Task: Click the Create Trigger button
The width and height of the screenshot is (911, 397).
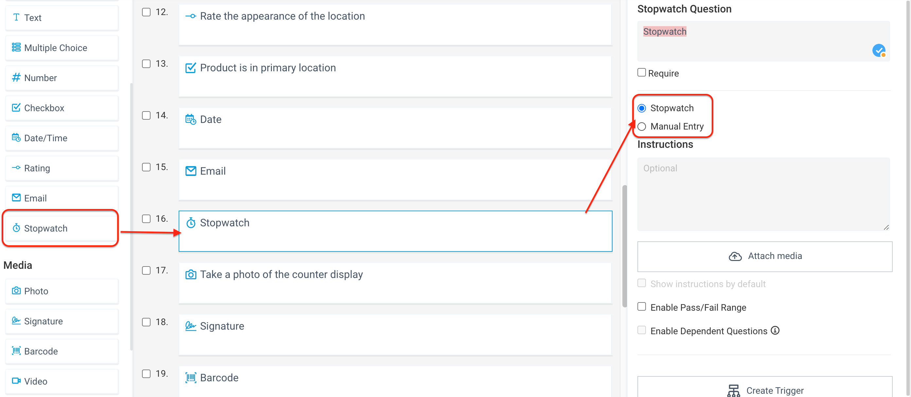Action: point(765,390)
